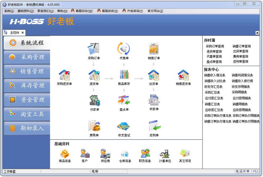The image size is (263, 177).
Task: Open the 基础资料(O) menu
Action: pyautogui.click(x=26, y=11)
